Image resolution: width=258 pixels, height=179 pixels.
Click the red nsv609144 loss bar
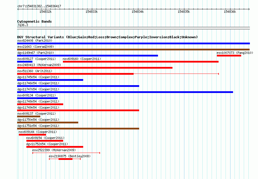pyautogui.click(x=32, y=135)
